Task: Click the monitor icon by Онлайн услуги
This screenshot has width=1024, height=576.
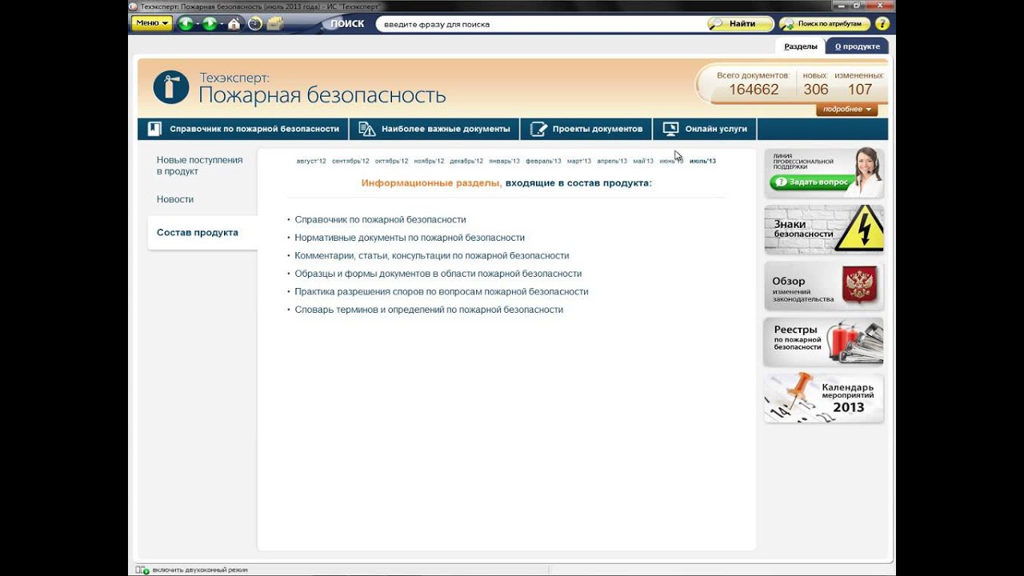Action: click(670, 129)
